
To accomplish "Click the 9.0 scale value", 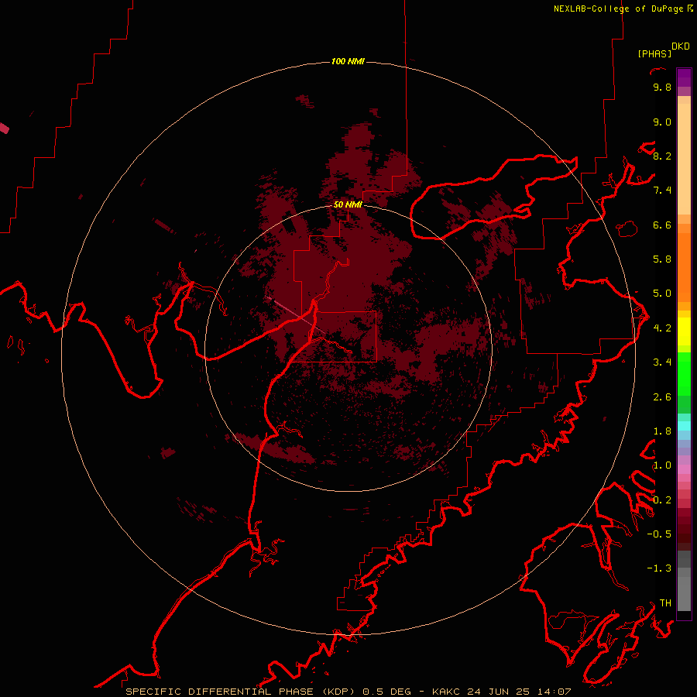I will click(662, 122).
